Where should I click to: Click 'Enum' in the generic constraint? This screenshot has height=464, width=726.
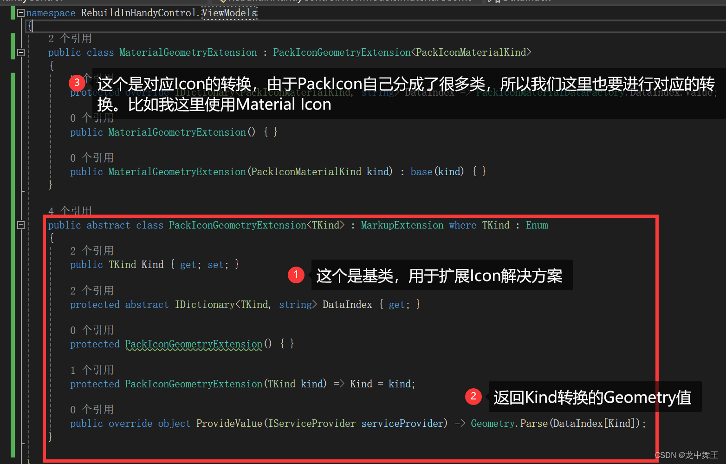coord(537,225)
